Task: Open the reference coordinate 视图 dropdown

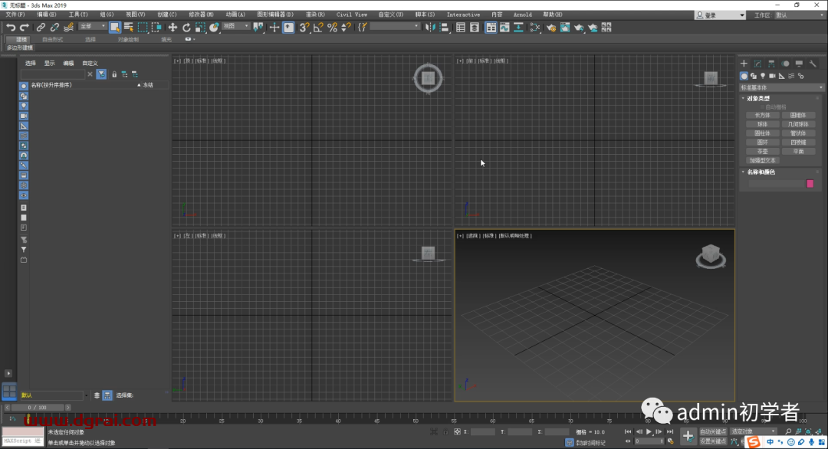Action: click(x=235, y=26)
